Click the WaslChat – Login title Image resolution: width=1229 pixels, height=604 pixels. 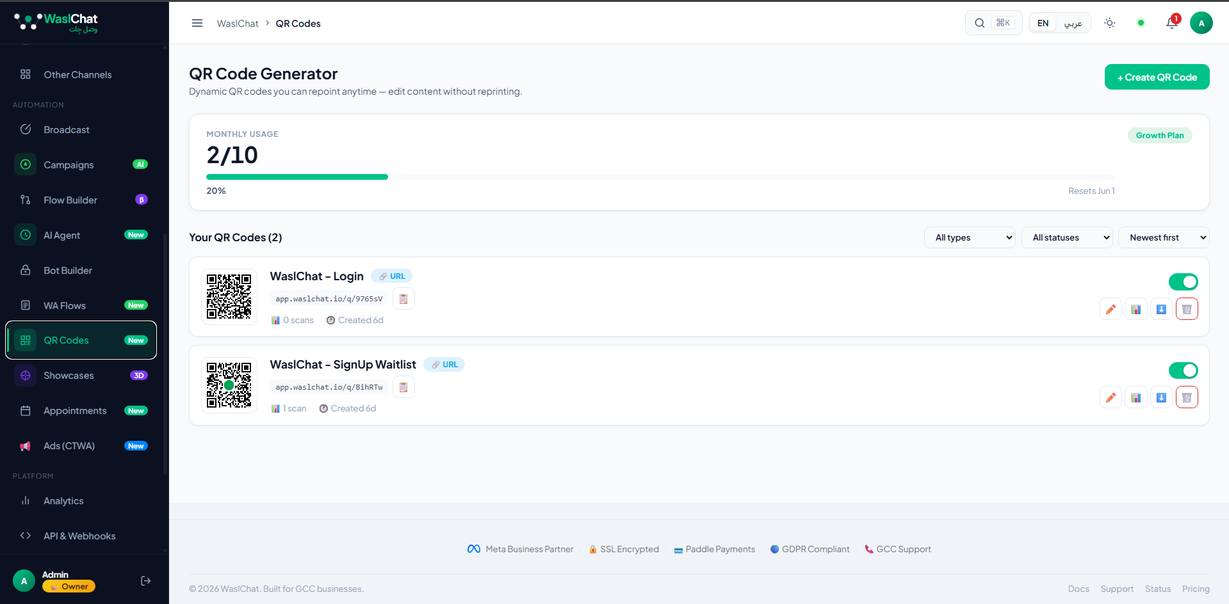[x=317, y=276]
